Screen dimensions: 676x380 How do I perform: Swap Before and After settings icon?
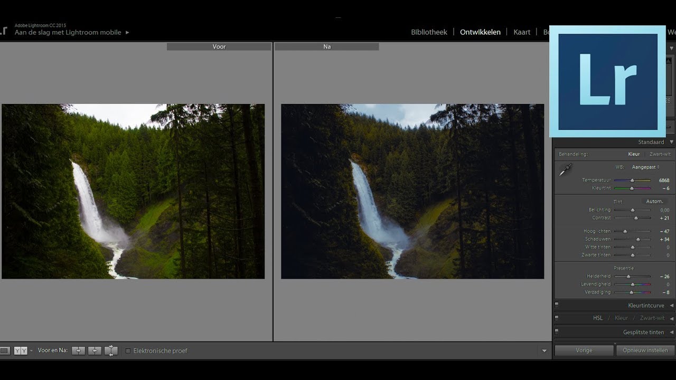(111, 350)
